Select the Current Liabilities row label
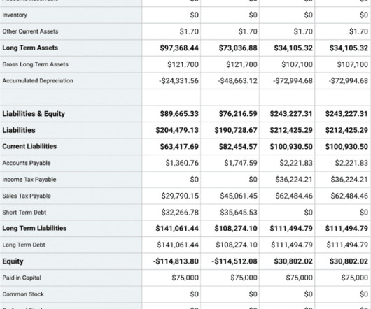Image resolution: width=371 pixels, height=309 pixels. (29, 147)
